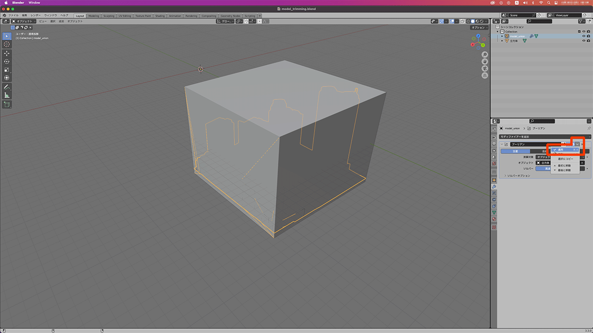593x333 pixels.
Task: Switch to Shading workspace tab
Action: point(160,16)
